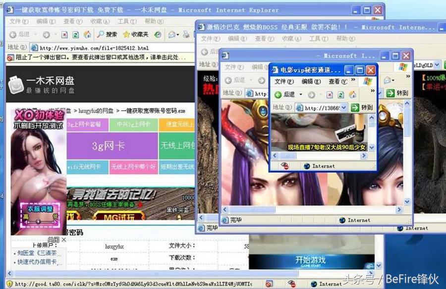Image resolution: width=446 pixels, height=289 pixels.
Task: Click Forward icon in middle Microsoft I... window
Action: [261, 80]
